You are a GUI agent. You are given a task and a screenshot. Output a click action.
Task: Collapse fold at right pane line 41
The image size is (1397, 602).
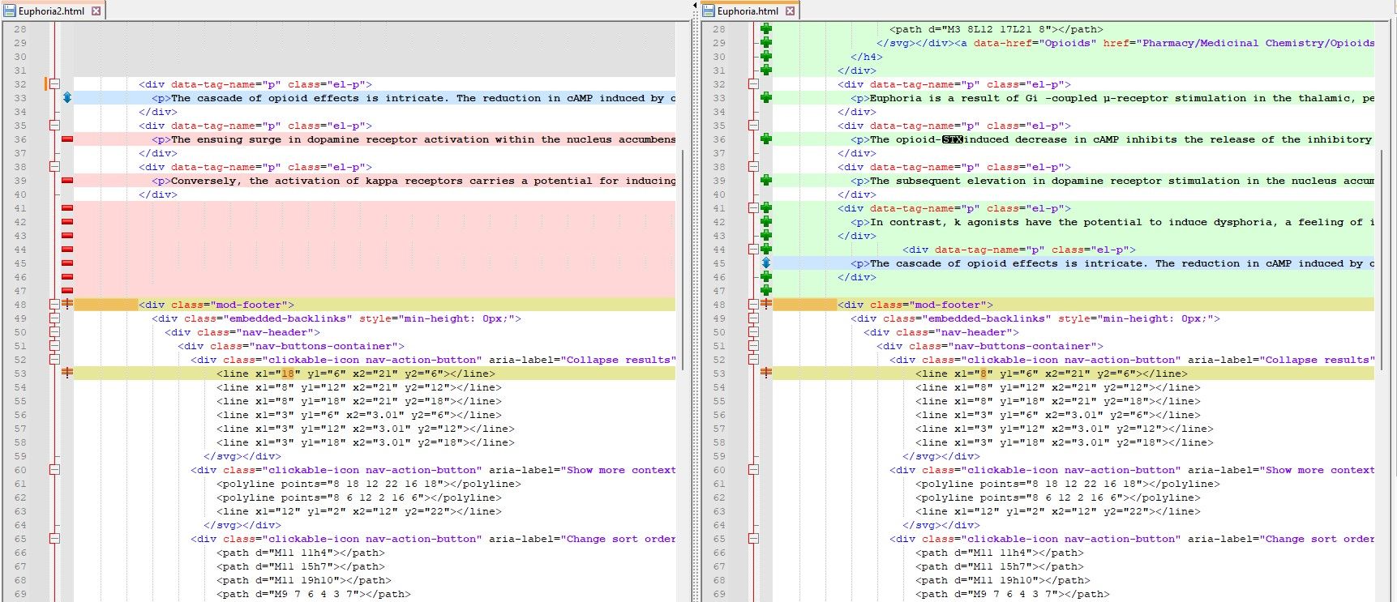click(x=753, y=208)
